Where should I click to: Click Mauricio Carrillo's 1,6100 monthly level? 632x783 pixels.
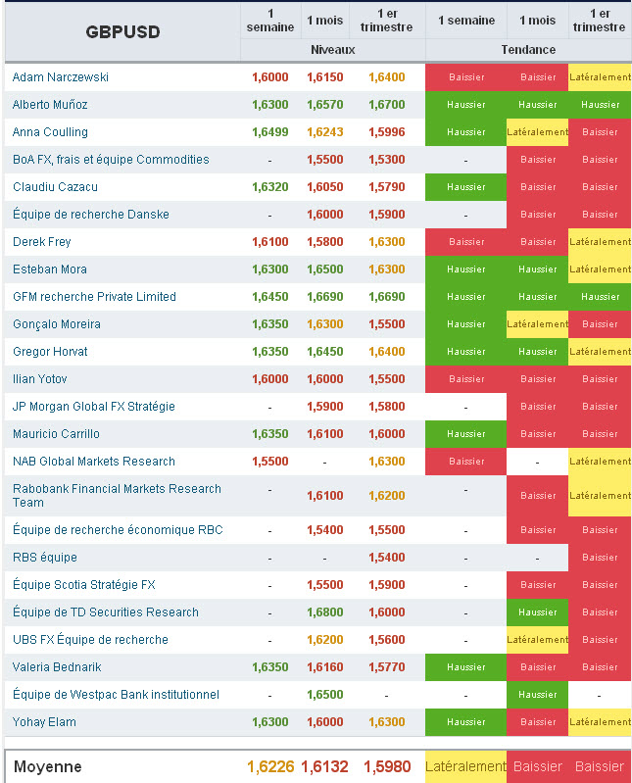point(325,434)
